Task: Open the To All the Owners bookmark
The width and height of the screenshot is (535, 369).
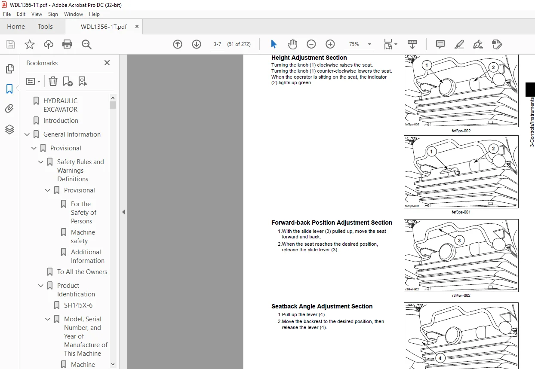Action: (82, 272)
